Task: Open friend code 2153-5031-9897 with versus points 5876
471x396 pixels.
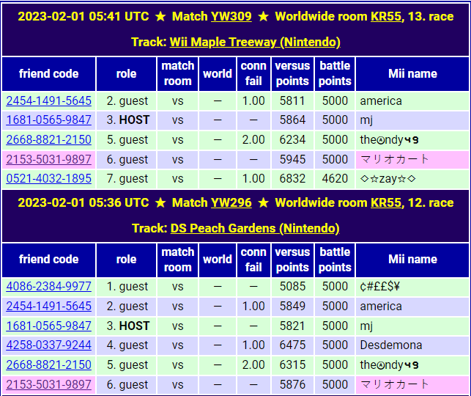Action: [48, 384]
